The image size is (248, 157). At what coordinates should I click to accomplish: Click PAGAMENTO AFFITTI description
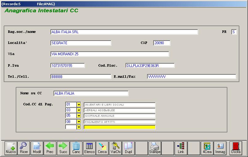(120, 122)
